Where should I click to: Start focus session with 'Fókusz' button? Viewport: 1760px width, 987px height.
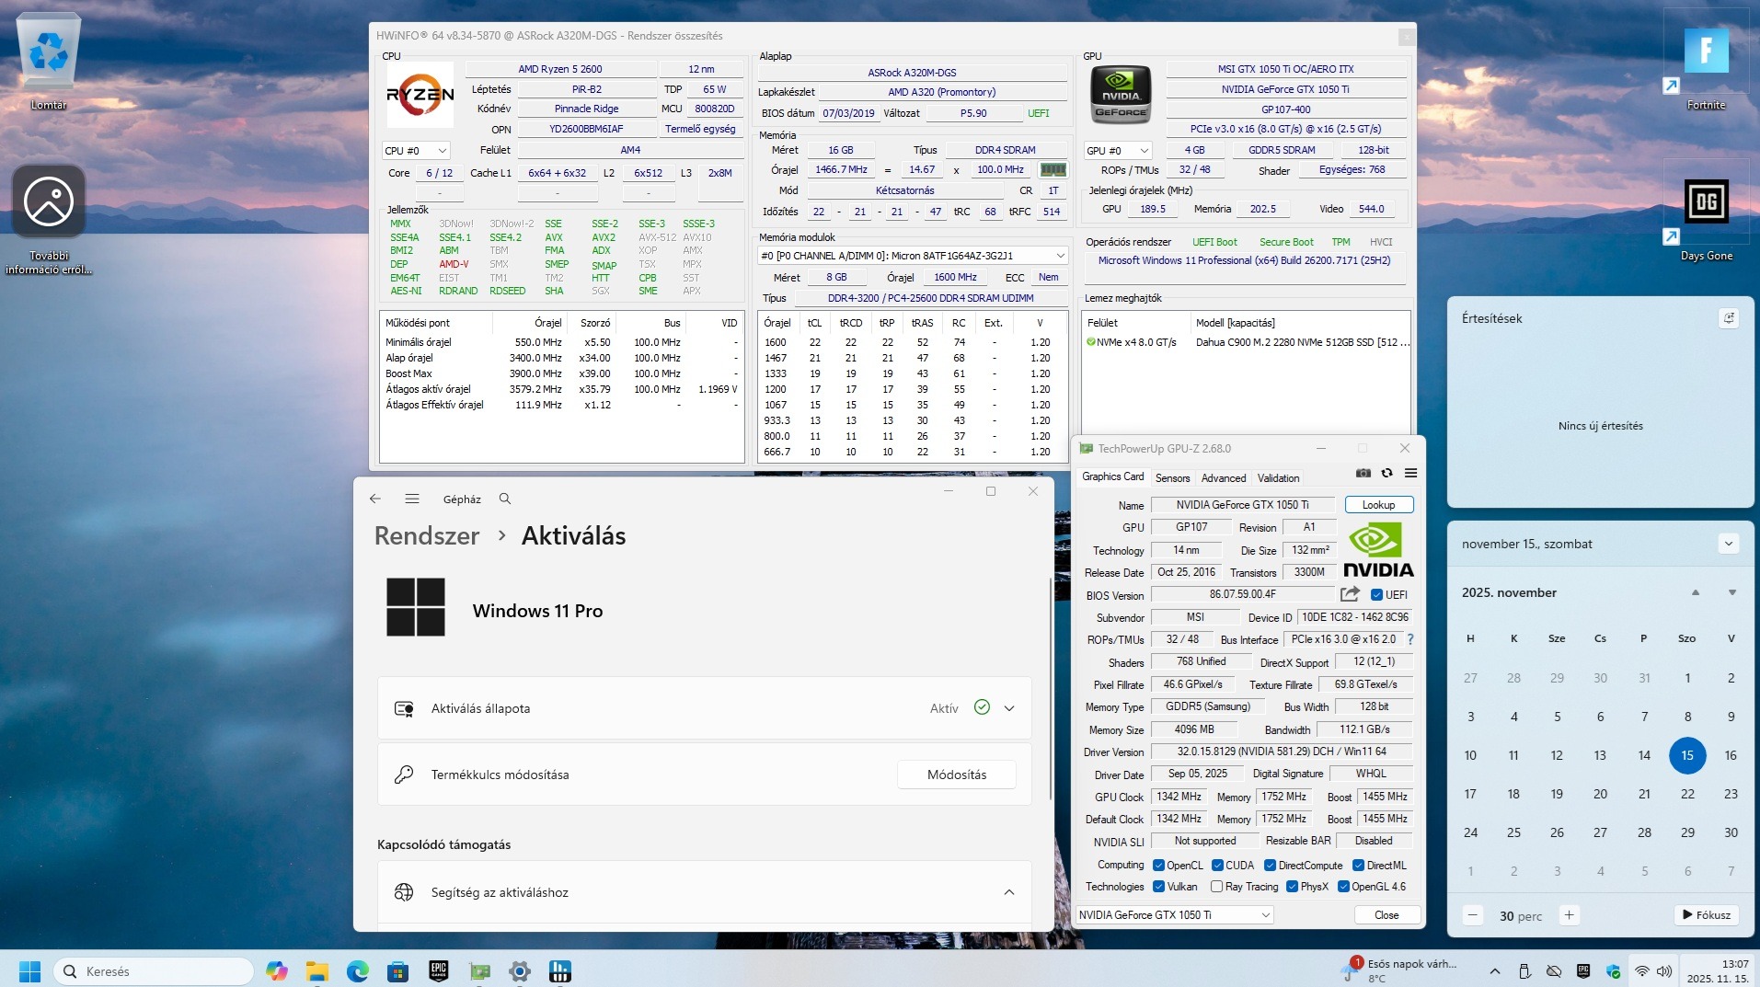[x=1707, y=915]
